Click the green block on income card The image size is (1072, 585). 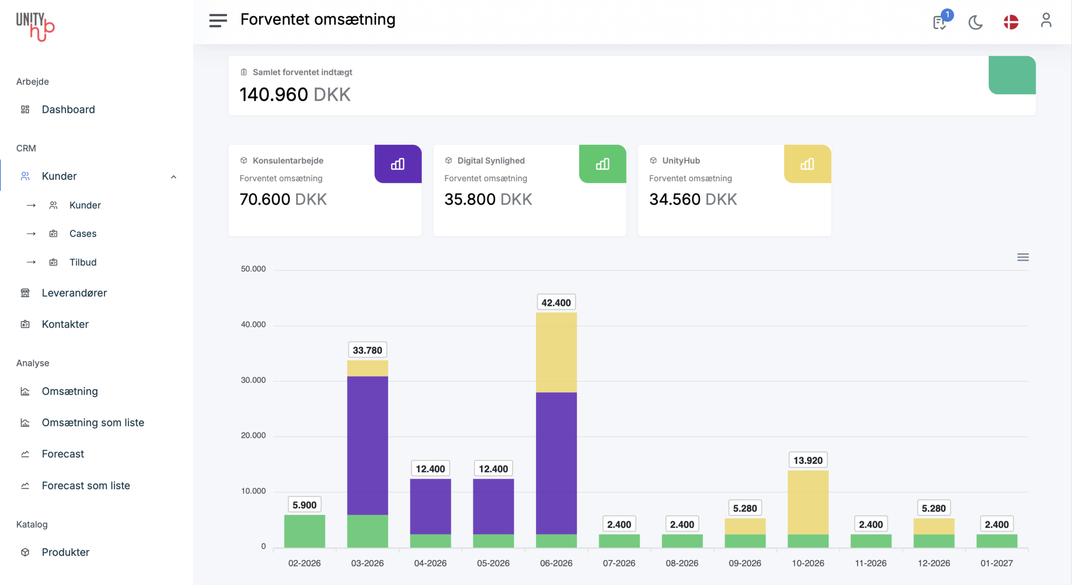click(x=1012, y=75)
